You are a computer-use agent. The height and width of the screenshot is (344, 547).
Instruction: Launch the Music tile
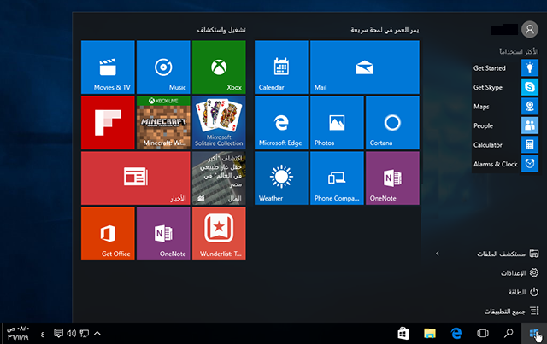click(x=163, y=67)
